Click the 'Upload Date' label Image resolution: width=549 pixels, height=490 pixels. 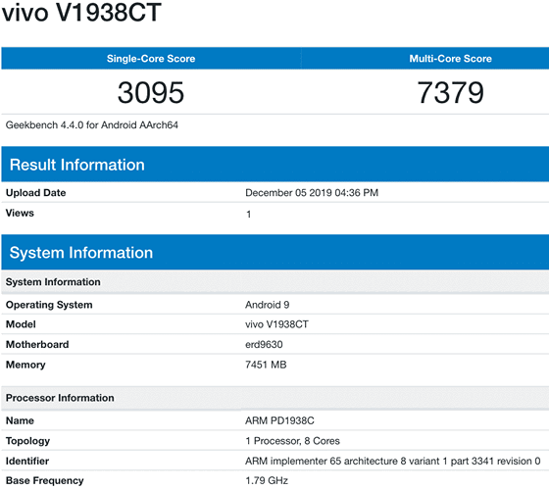(35, 192)
